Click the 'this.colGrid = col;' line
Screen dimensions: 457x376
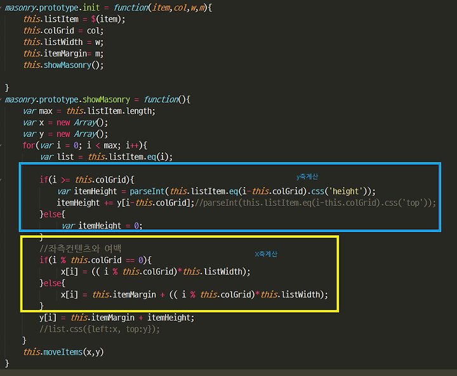(x=63, y=30)
